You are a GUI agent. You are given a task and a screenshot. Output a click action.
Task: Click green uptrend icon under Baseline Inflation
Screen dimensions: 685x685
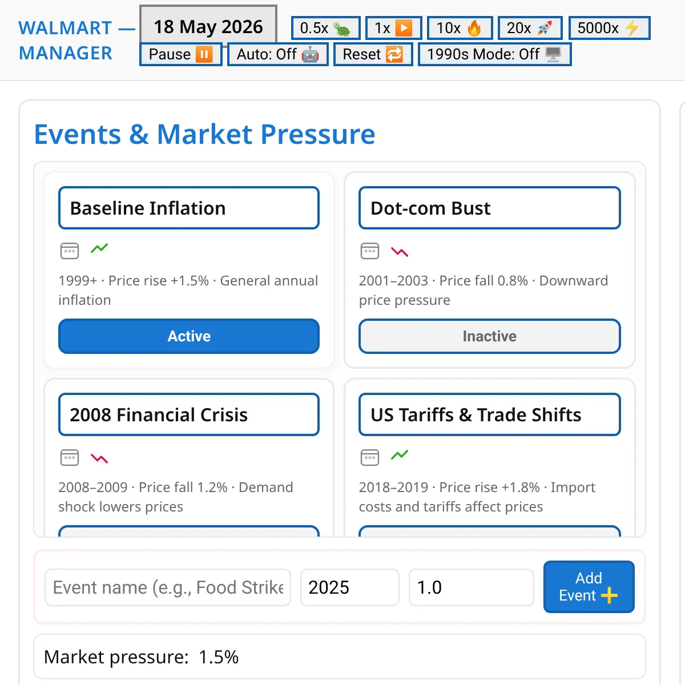pyautogui.click(x=99, y=248)
